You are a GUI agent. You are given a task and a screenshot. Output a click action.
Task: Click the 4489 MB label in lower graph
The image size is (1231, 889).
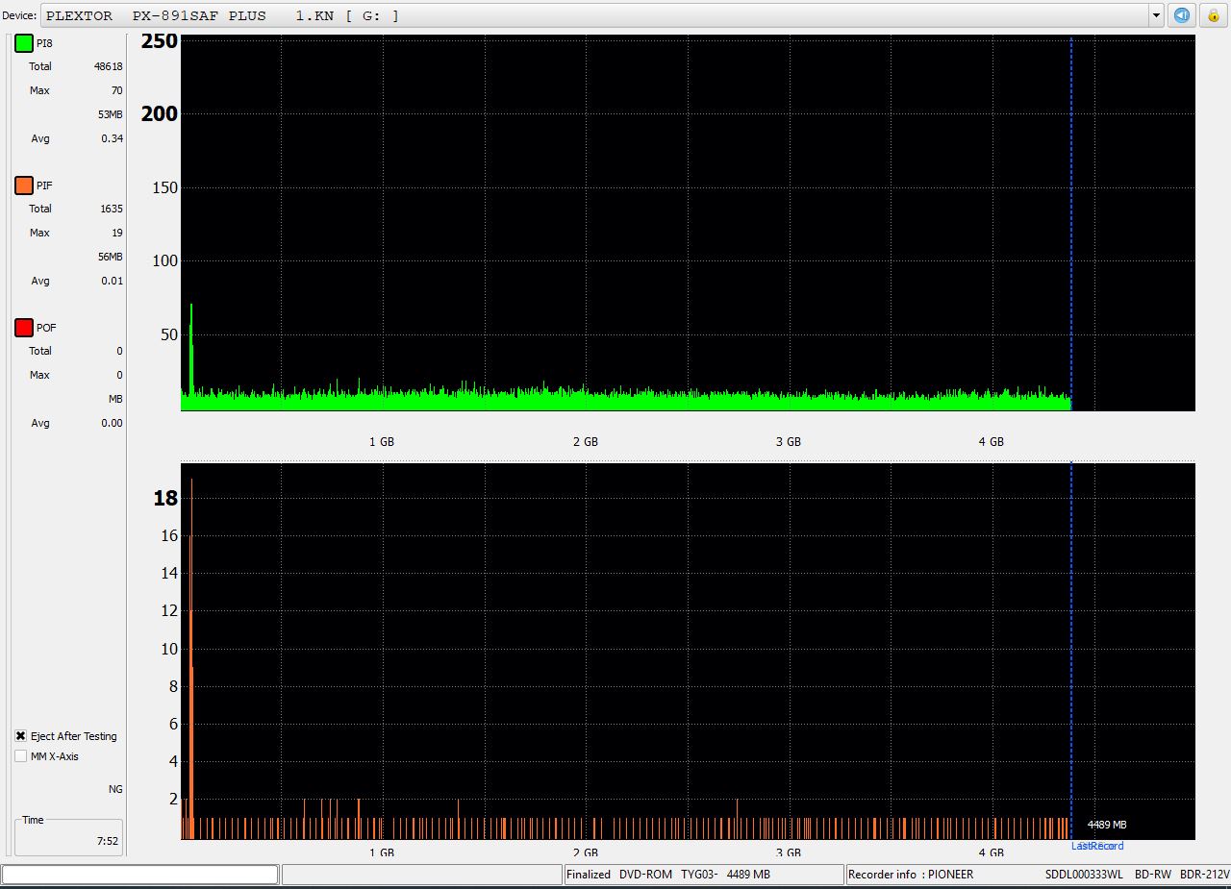click(x=1106, y=825)
